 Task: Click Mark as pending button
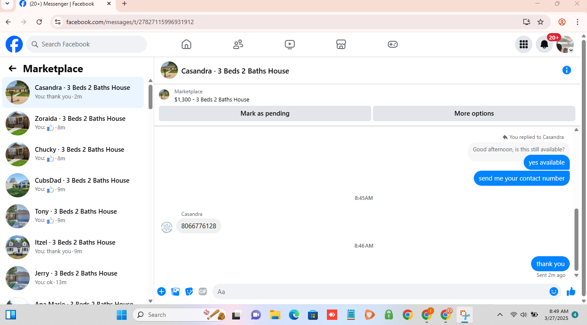coord(265,113)
